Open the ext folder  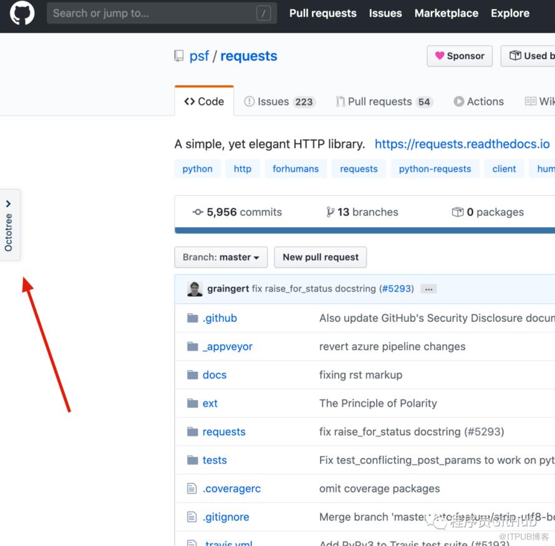210,403
